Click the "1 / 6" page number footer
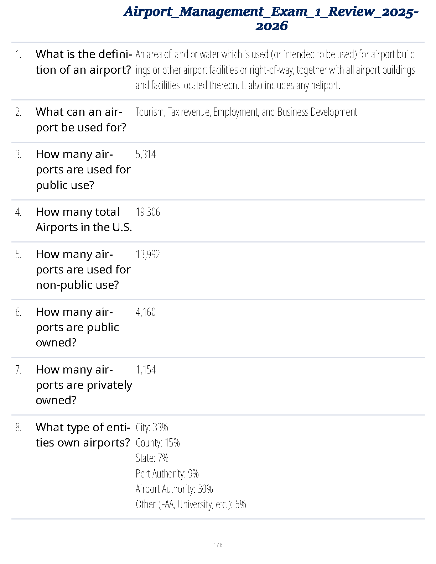436x564 pixels. coord(218,545)
